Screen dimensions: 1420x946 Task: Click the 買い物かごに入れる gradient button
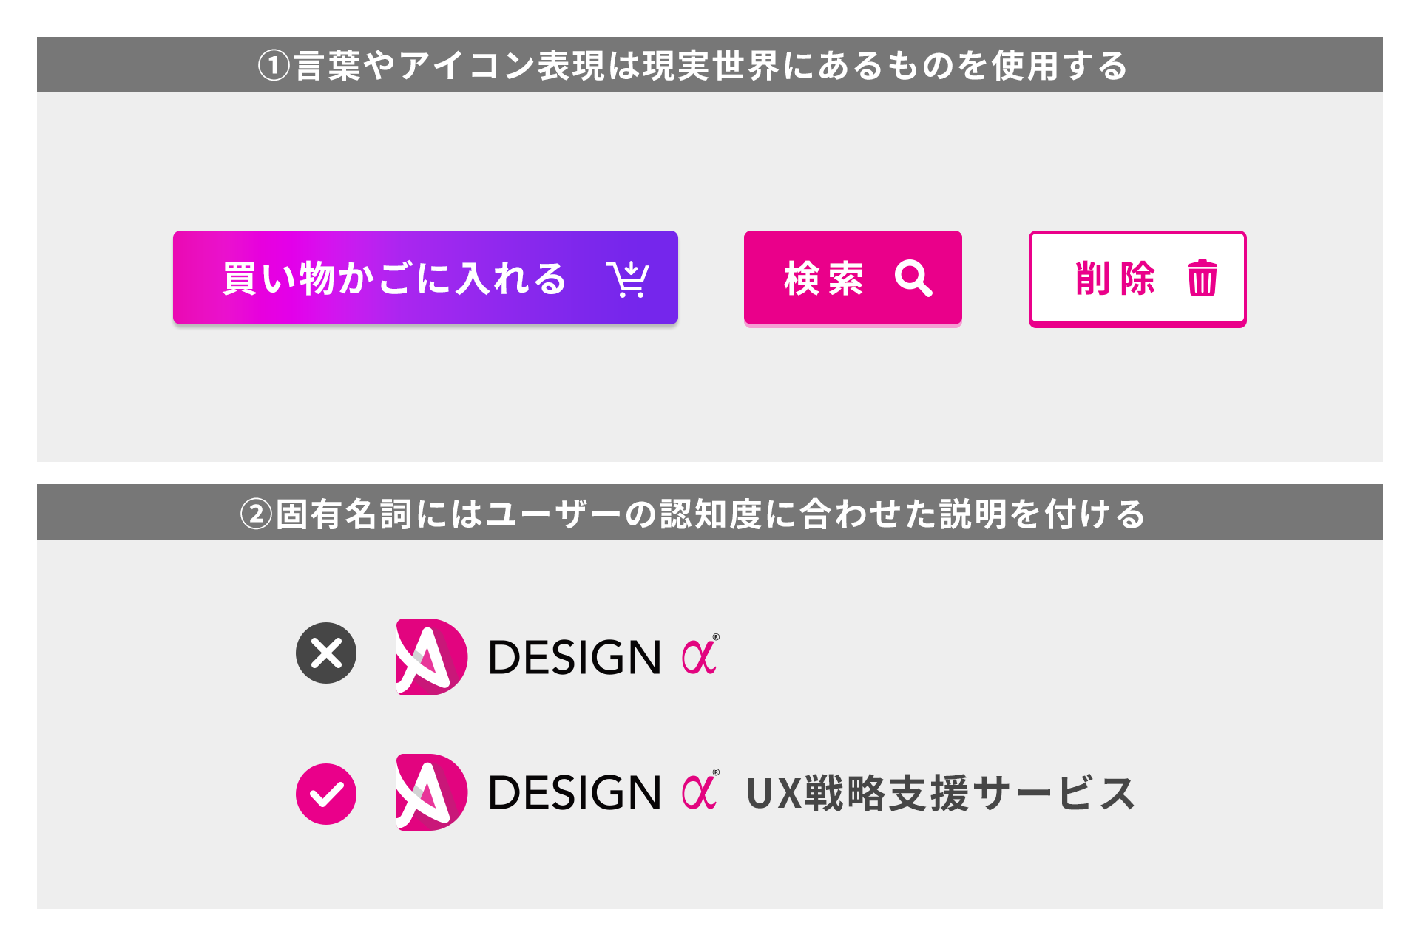pyautogui.click(x=425, y=278)
